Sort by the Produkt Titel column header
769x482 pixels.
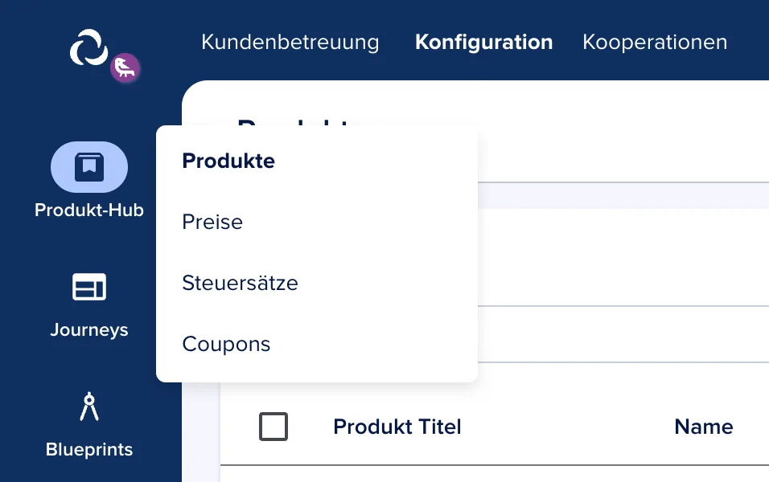(x=397, y=427)
